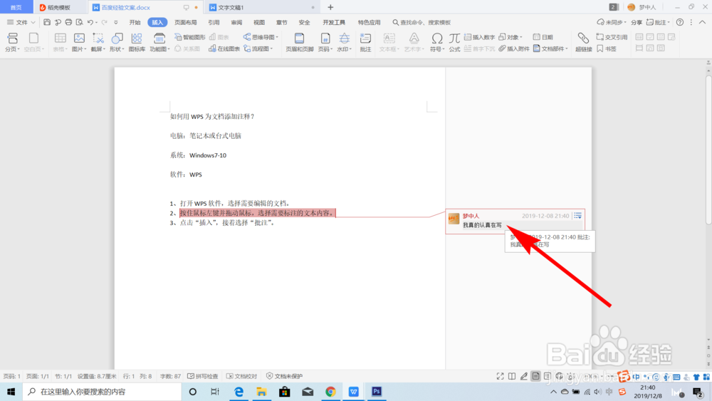Click the 页眉和页脚 header and footer icon

pos(299,42)
